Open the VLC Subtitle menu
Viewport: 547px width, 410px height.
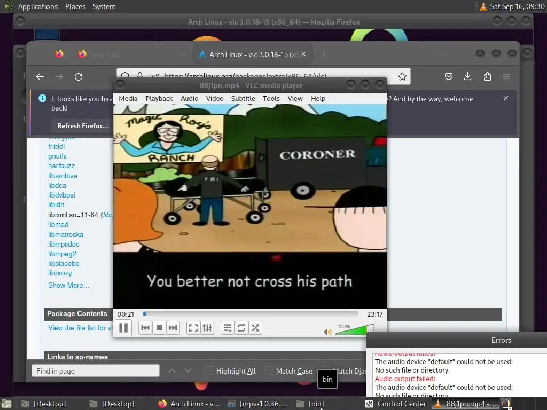click(x=243, y=99)
